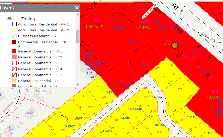Select the Zoning layer name

tap(28, 19)
